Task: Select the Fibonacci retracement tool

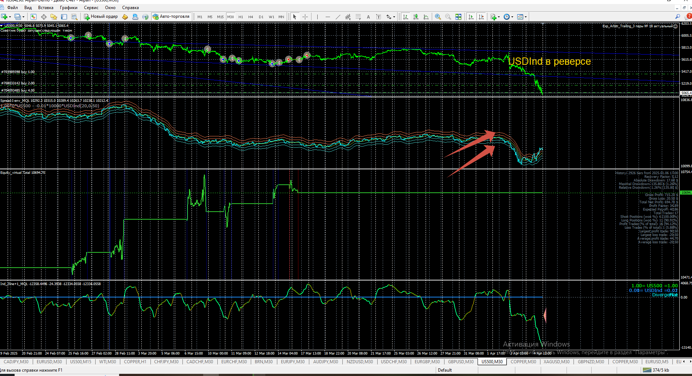Action: [x=358, y=17]
